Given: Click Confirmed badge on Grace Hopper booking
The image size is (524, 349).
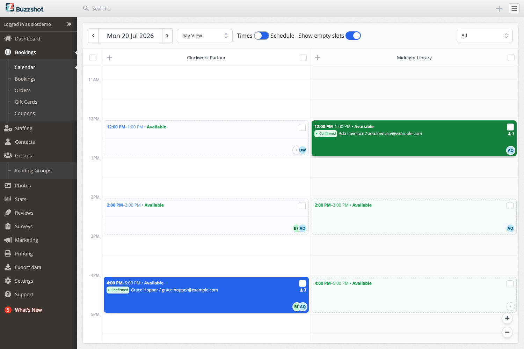Looking at the screenshot, I should point(118,290).
